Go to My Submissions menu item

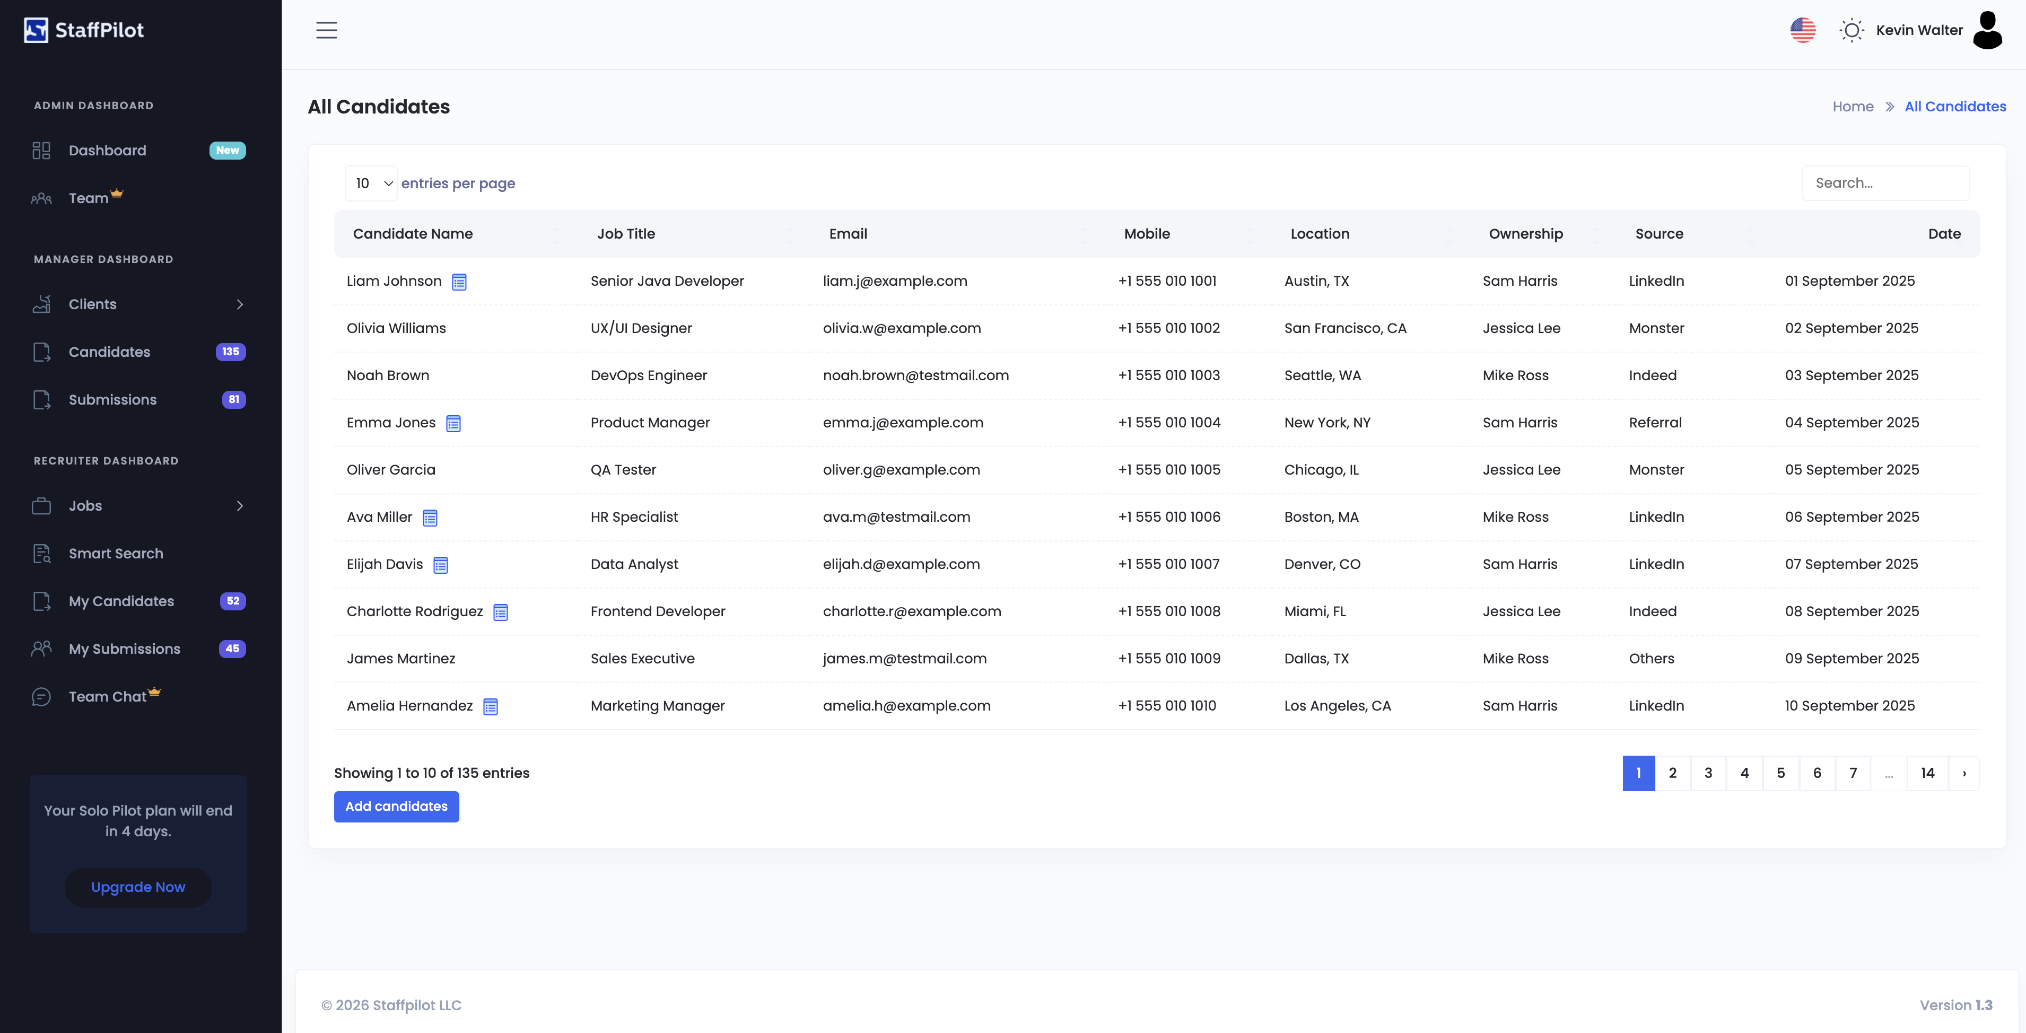pyautogui.click(x=124, y=649)
